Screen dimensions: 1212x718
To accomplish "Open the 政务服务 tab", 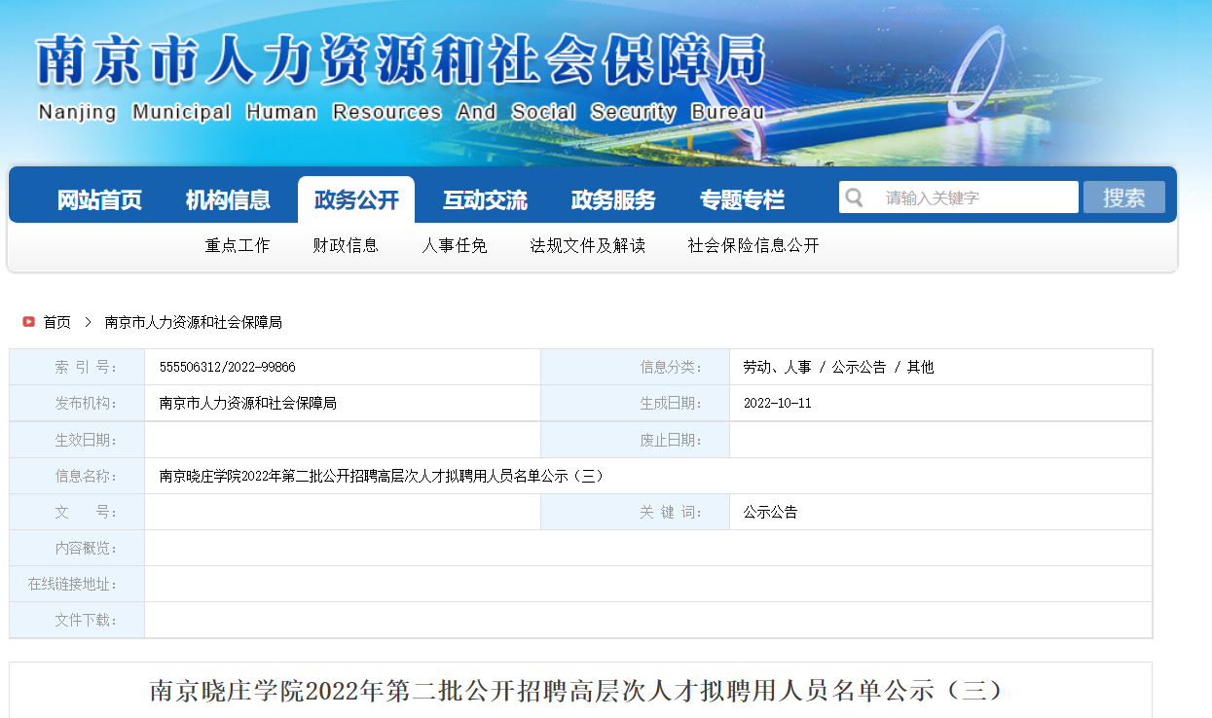I will pyautogui.click(x=613, y=200).
